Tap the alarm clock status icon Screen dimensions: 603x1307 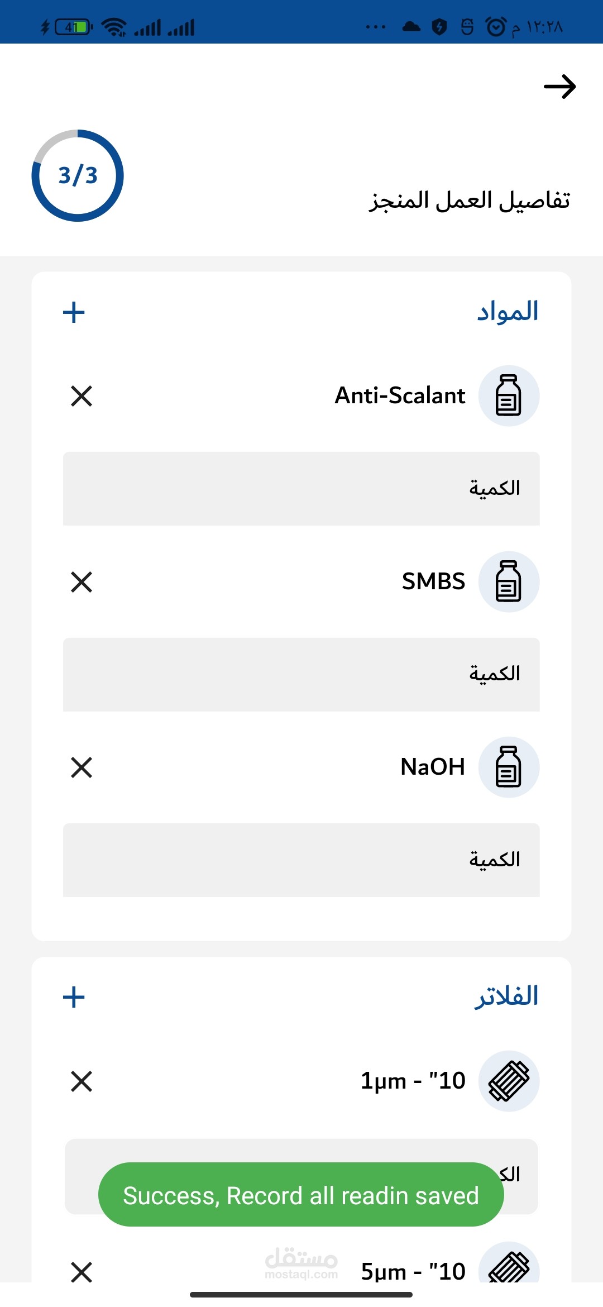495,26
